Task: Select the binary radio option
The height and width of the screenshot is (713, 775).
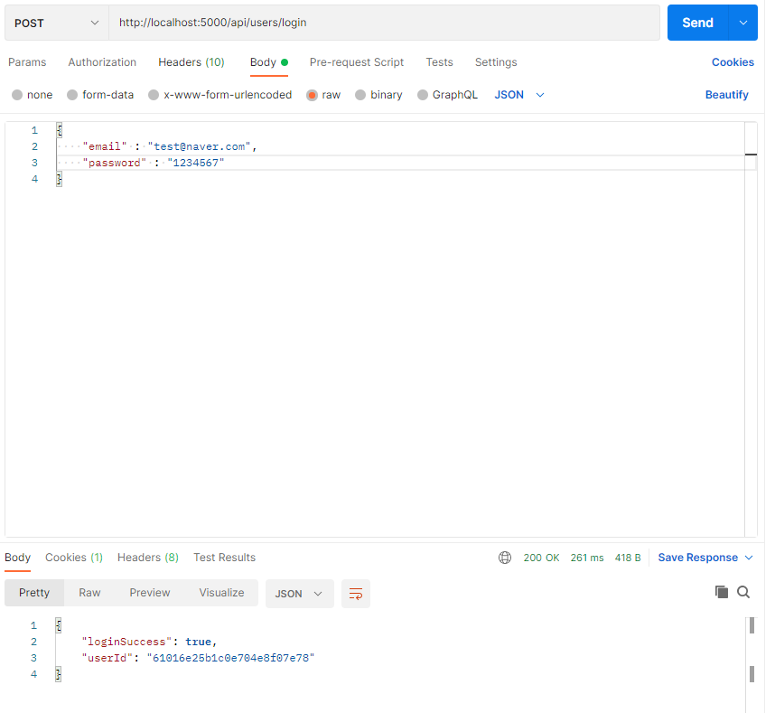Action: (x=360, y=95)
